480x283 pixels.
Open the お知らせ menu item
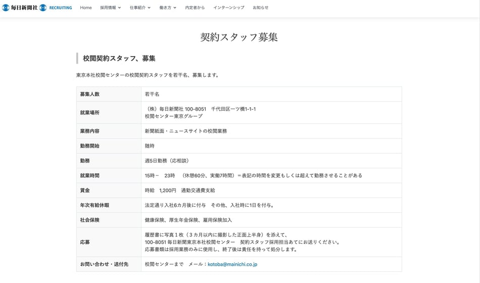[x=261, y=8]
